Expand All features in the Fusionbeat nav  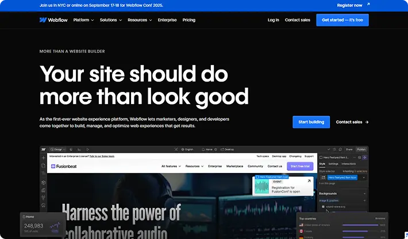[x=171, y=166]
